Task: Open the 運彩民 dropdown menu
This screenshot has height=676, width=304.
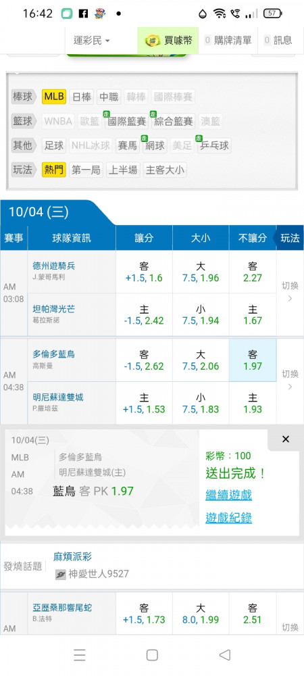Action: tap(92, 41)
